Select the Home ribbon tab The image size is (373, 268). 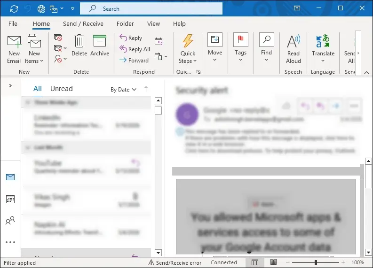(x=41, y=24)
